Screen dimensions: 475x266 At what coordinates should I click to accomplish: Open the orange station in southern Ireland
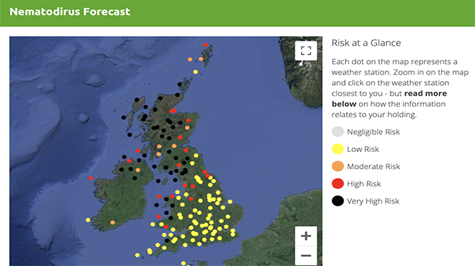tap(113, 223)
